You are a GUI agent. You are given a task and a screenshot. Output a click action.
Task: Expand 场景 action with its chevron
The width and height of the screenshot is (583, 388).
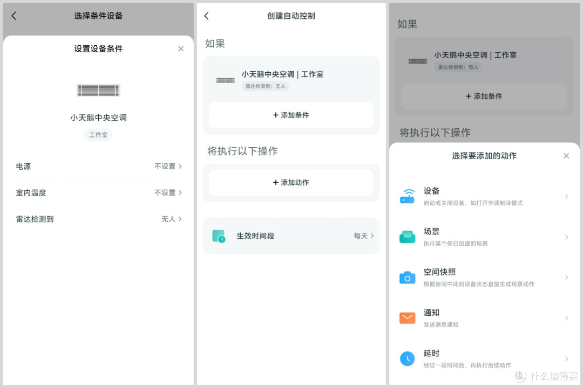tap(567, 237)
